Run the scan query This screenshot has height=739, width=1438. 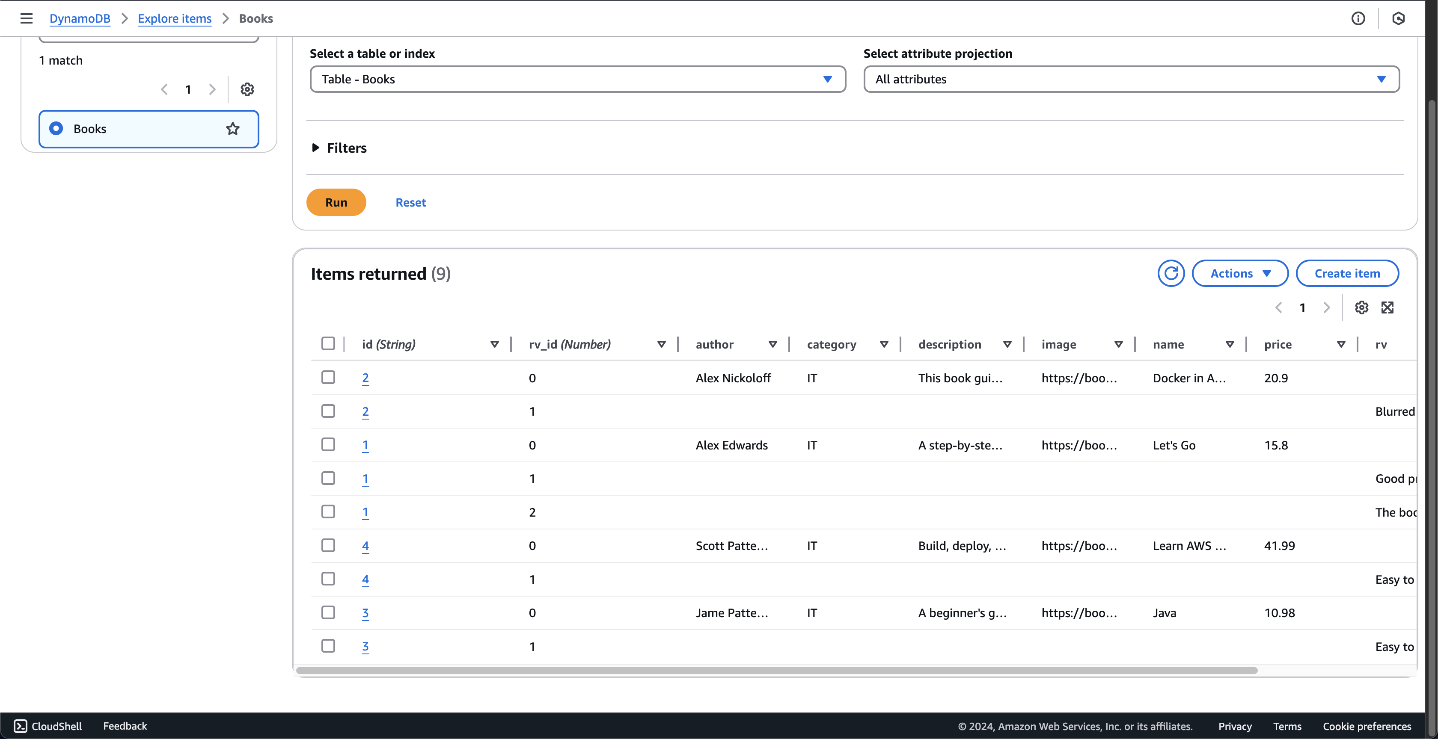pos(336,202)
